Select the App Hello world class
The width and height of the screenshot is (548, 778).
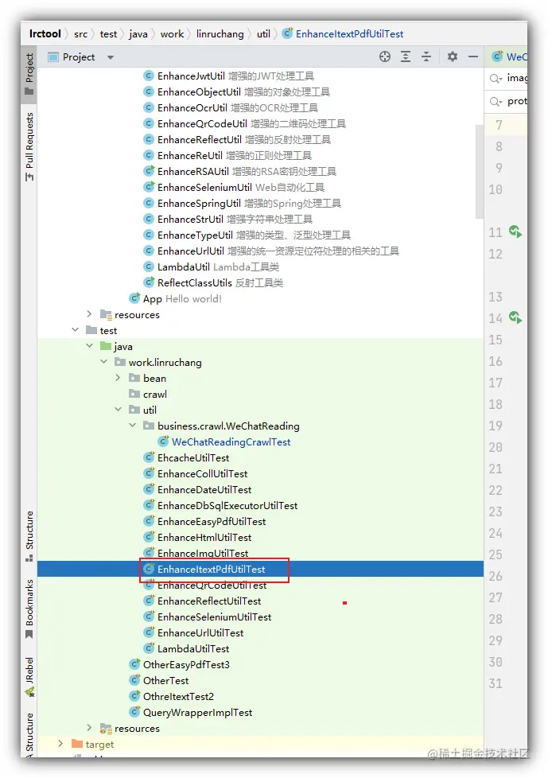point(175,298)
